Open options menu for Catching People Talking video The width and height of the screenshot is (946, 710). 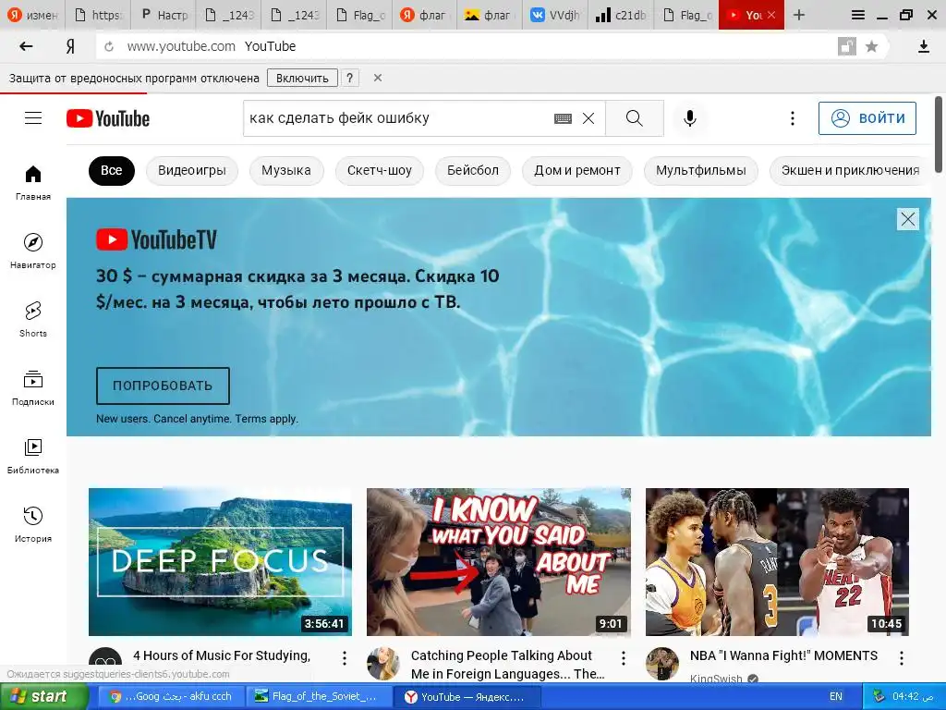624,658
